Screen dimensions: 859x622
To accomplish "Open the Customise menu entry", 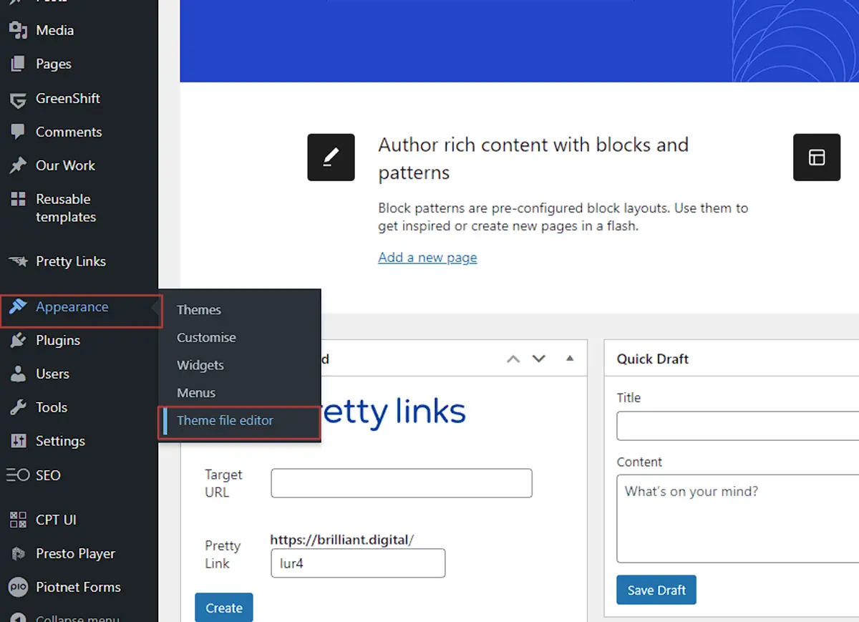I will coord(206,337).
